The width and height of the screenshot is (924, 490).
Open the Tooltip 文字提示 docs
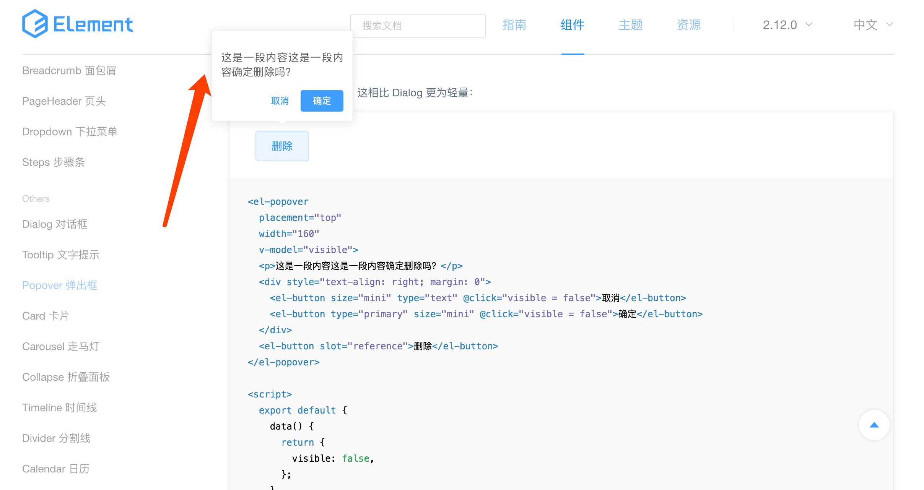(60, 255)
